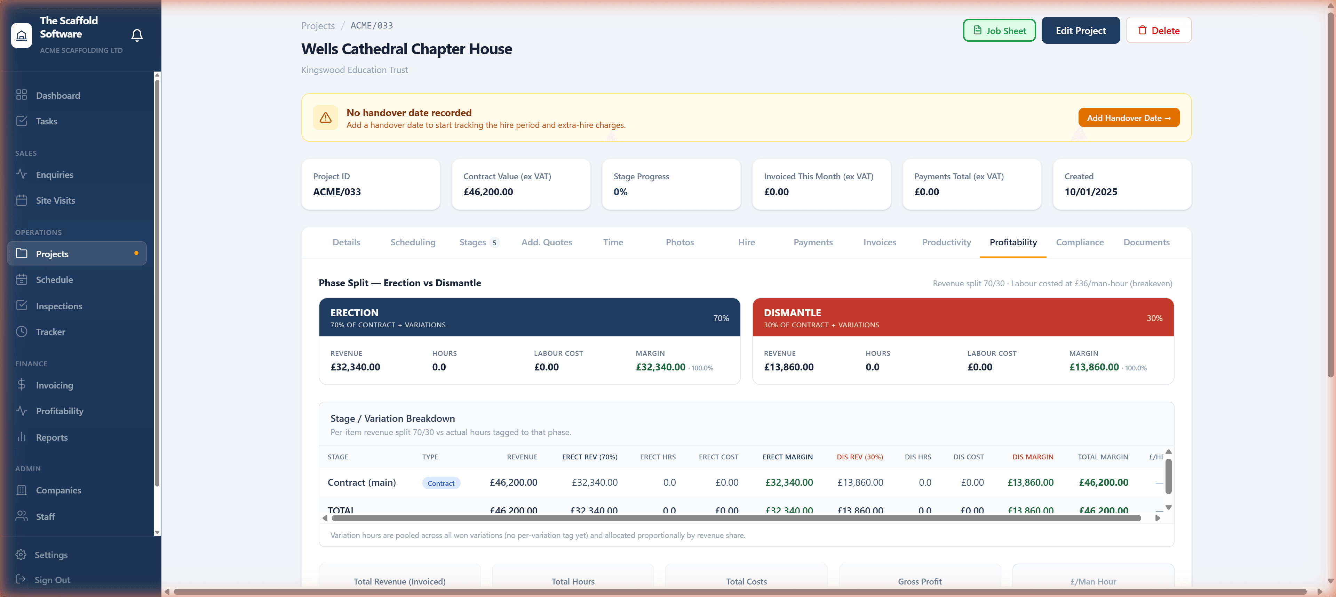The height and width of the screenshot is (597, 1336).
Task: Click the Projects folder icon
Action: pyautogui.click(x=21, y=253)
